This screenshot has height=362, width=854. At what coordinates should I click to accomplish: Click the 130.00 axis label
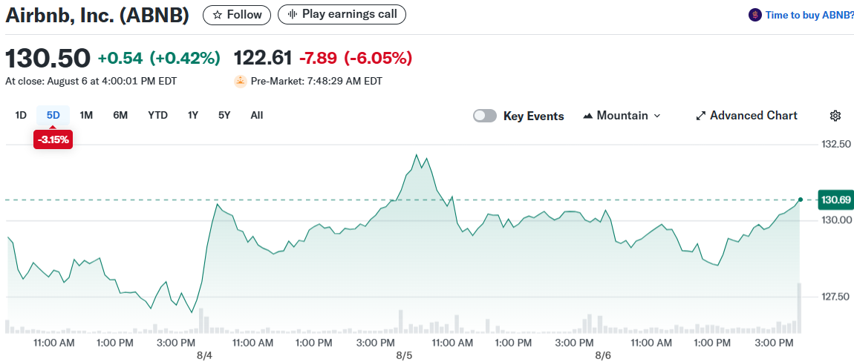point(835,220)
